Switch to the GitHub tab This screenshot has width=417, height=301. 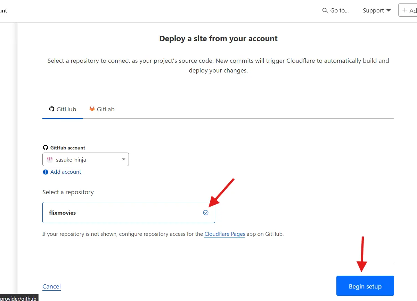[x=63, y=109]
